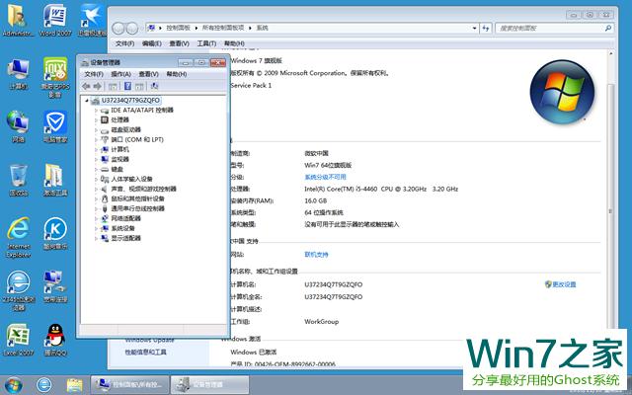Open the Word 2007 desktop shortcut

coord(55,20)
